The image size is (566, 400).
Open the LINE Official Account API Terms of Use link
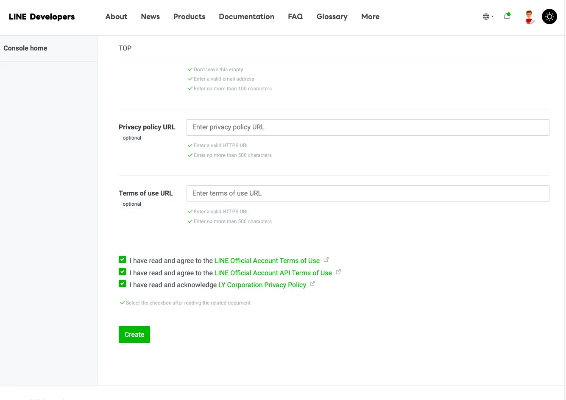273,273
